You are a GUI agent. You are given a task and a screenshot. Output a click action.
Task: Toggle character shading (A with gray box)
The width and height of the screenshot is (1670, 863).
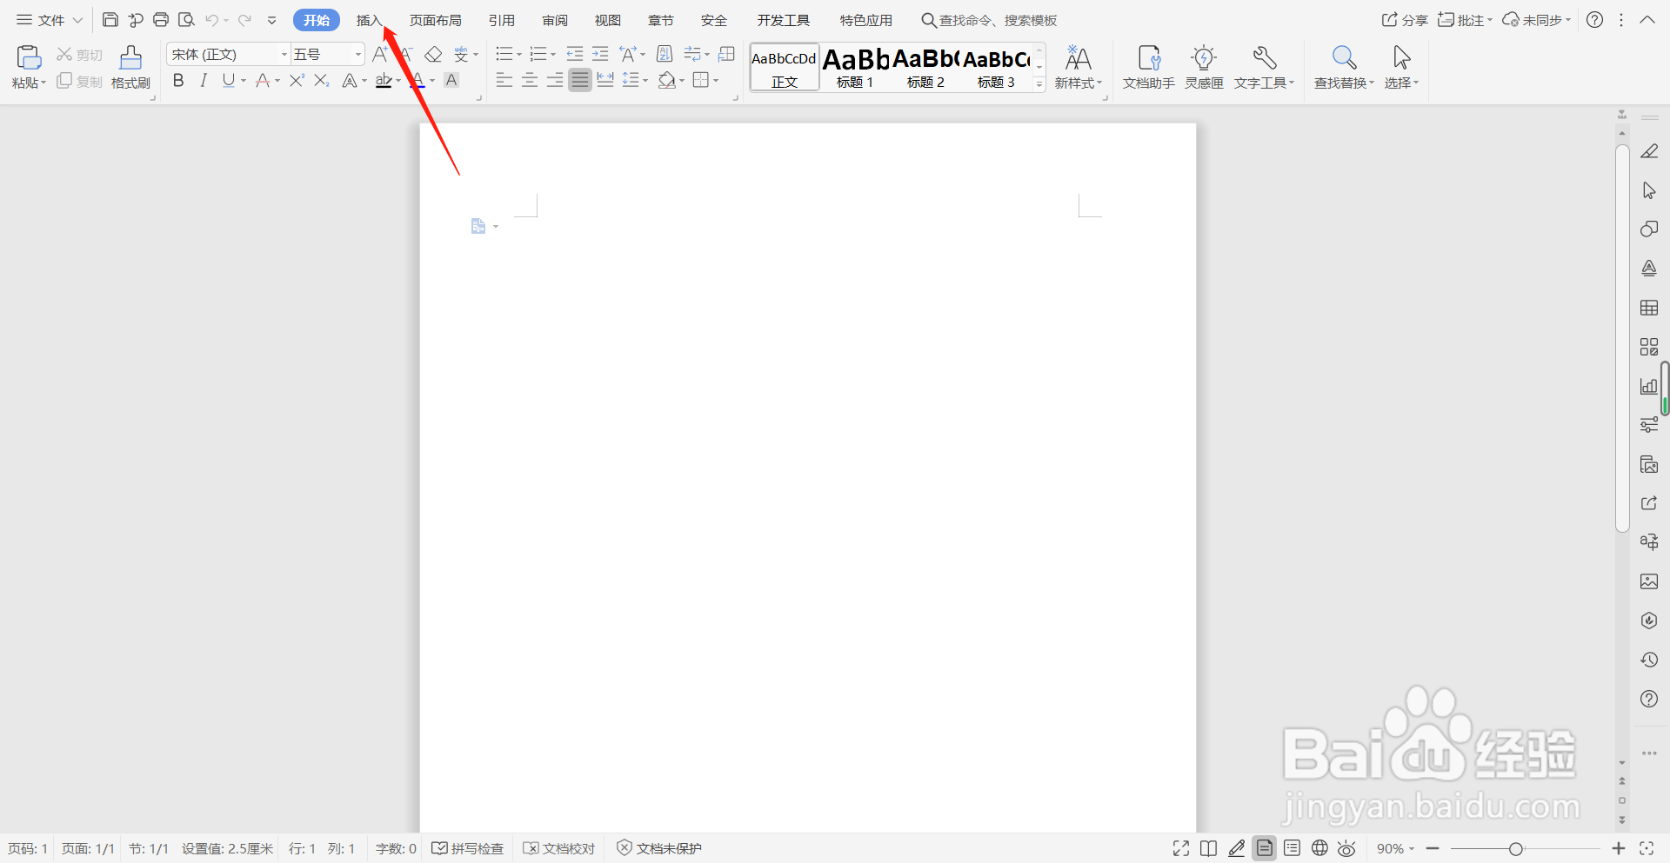pyautogui.click(x=451, y=81)
